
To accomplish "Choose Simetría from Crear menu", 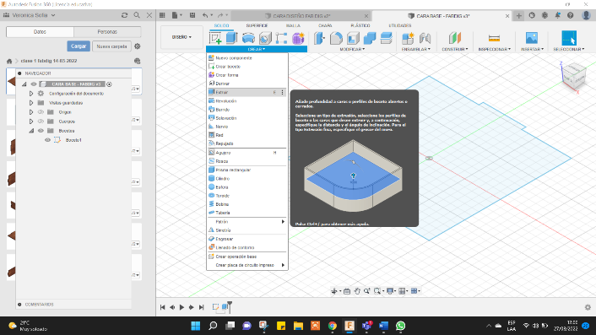I will [x=247, y=230].
